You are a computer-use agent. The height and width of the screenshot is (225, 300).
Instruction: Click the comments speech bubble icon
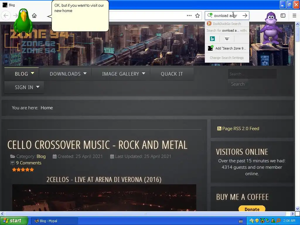(x=12, y=163)
